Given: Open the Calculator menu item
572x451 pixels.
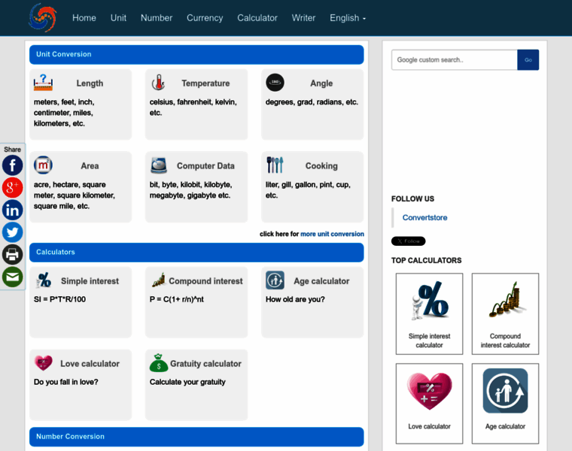Looking at the screenshot, I should pyautogui.click(x=257, y=18).
